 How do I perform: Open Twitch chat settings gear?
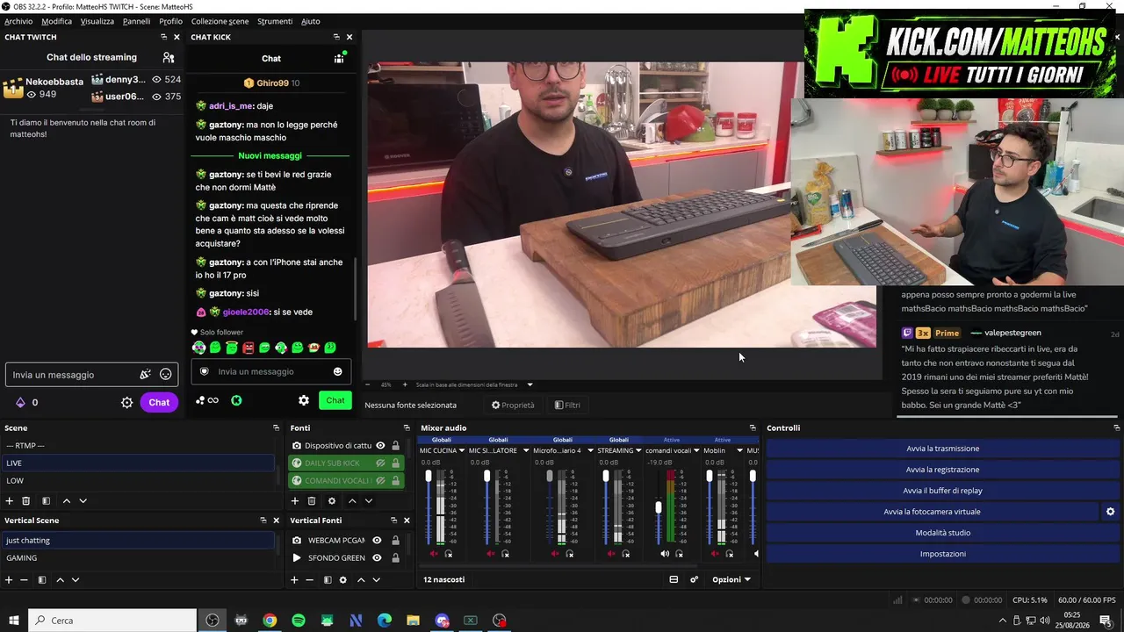[126, 402]
